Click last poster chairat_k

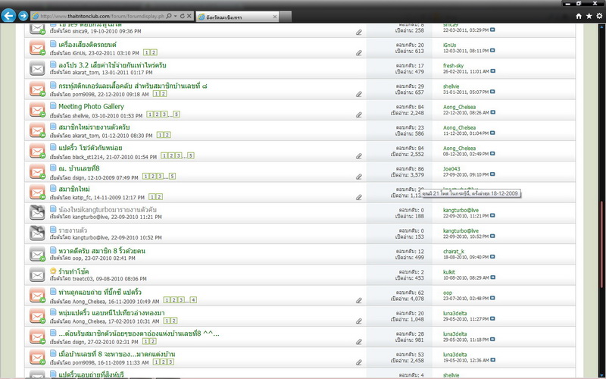pyautogui.click(x=453, y=252)
